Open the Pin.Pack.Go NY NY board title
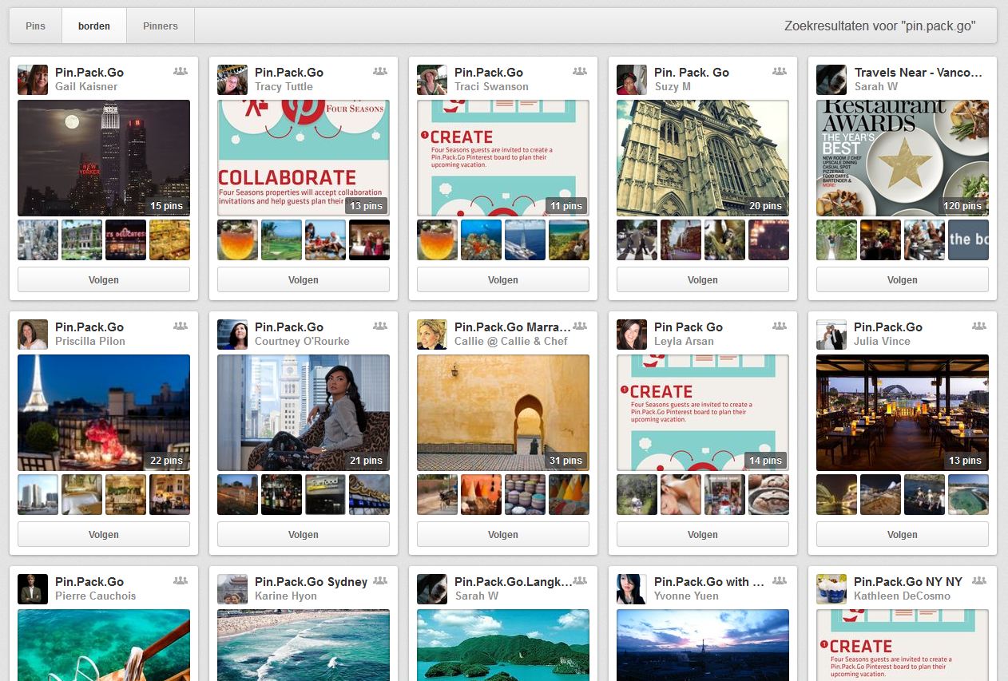 tap(908, 581)
